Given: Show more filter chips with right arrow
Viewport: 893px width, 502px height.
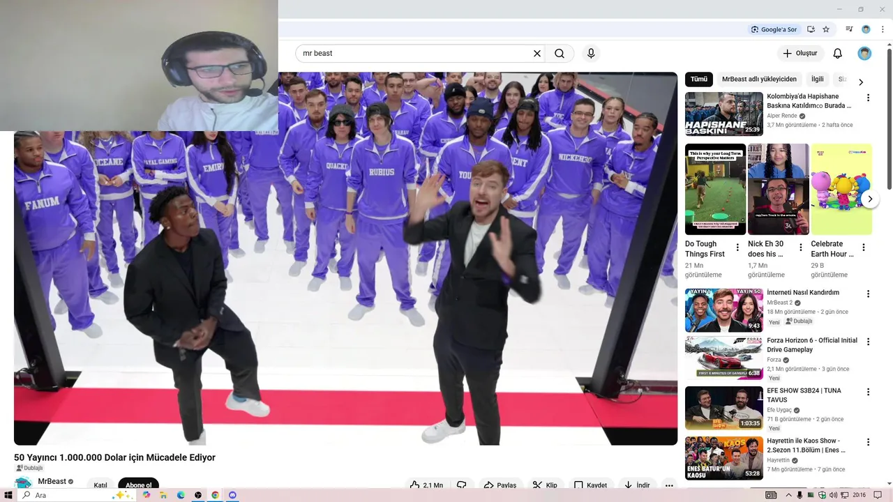Looking at the screenshot, I should [861, 82].
